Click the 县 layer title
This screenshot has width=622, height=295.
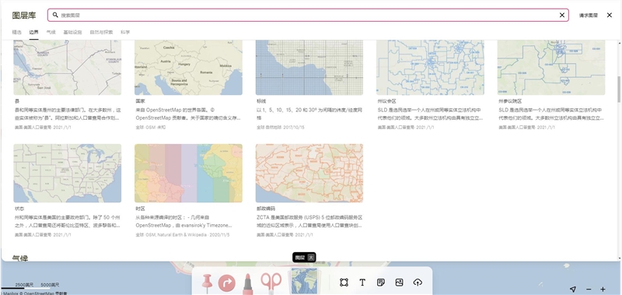click(16, 101)
